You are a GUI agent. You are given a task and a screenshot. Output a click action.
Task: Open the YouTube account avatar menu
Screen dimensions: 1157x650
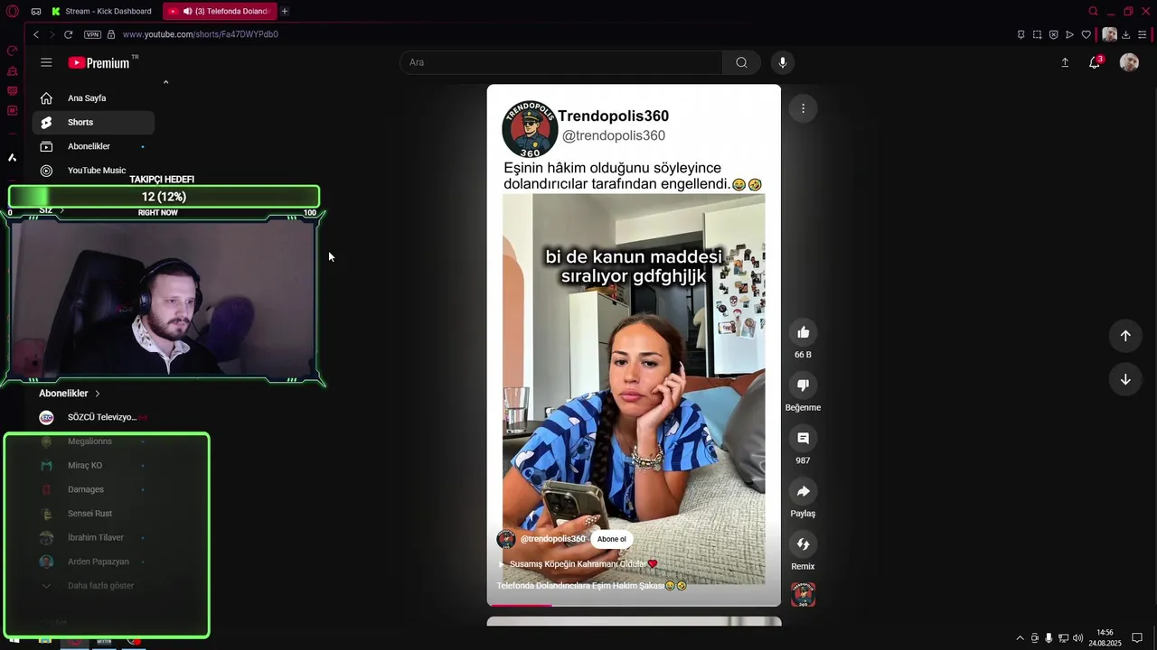[x=1129, y=62]
